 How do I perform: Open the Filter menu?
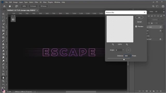36,2
